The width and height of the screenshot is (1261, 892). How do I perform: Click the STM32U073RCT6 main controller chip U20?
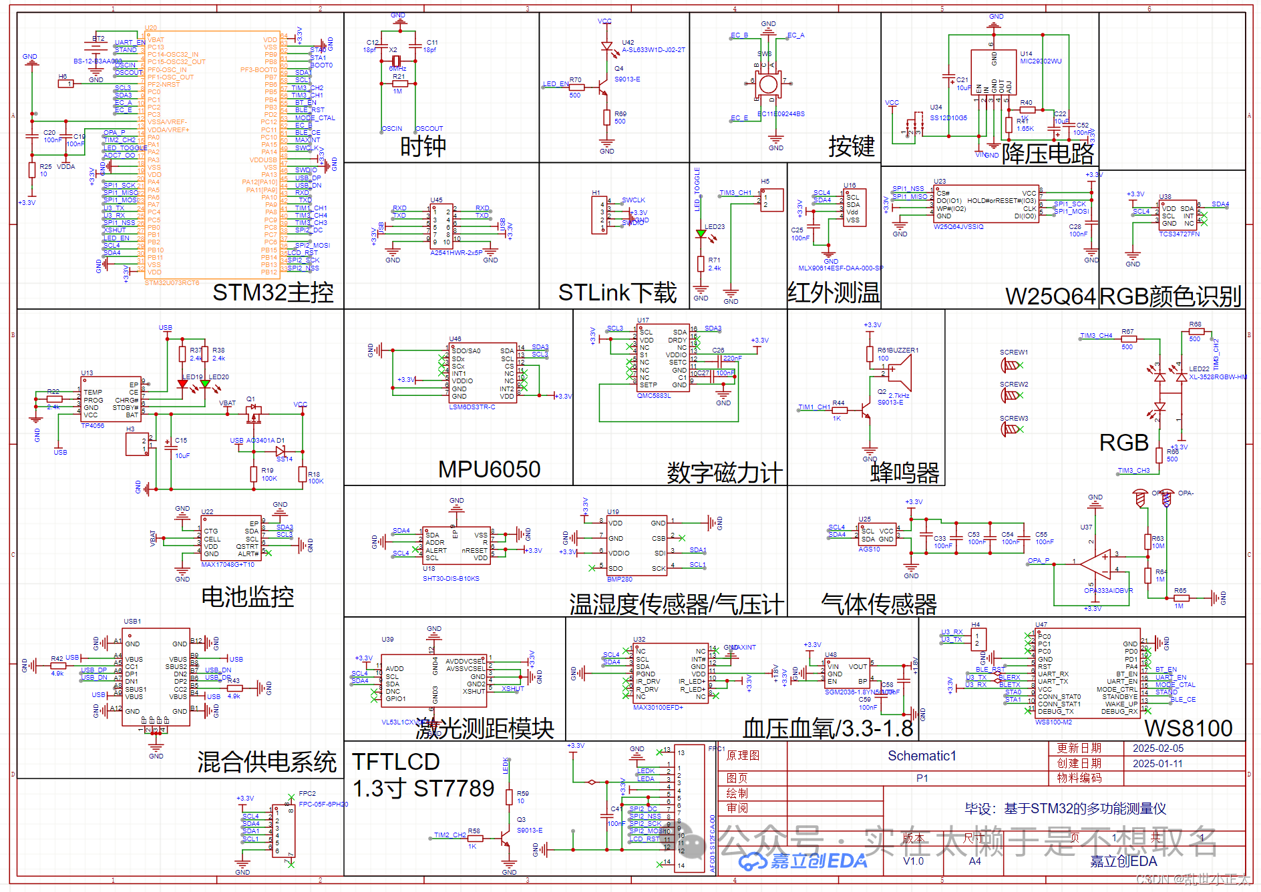(210, 155)
